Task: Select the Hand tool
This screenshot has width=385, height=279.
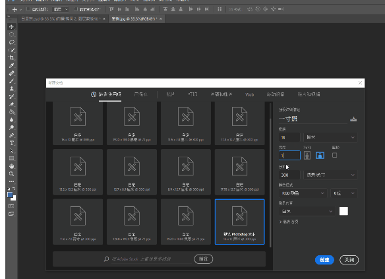Action: coord(12,166)
